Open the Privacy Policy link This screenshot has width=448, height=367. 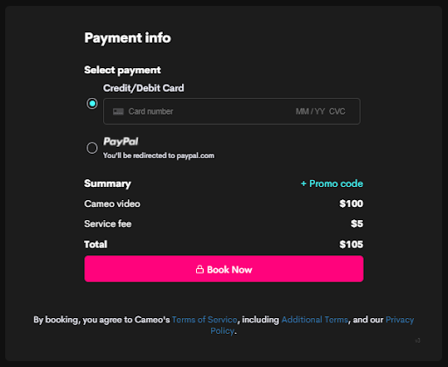[312, 325]
